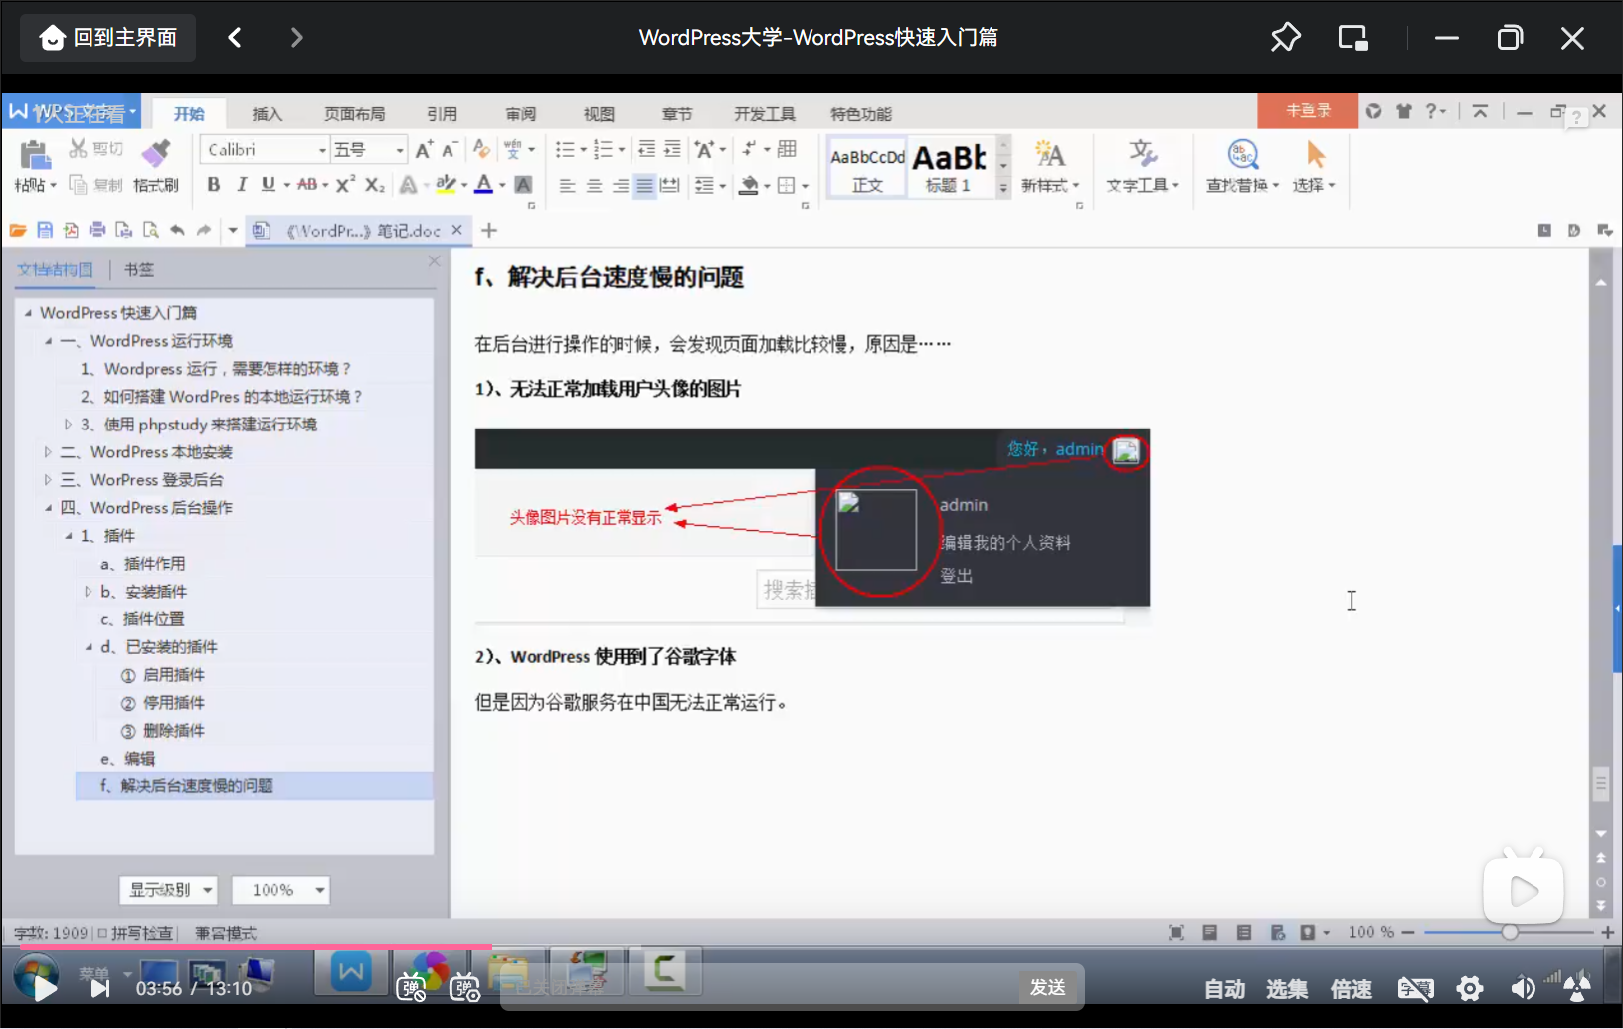Open the 页面布局 ribbon tab

(x=355, y=114)
